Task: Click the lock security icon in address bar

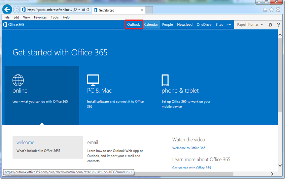Action: click(84, 10)
